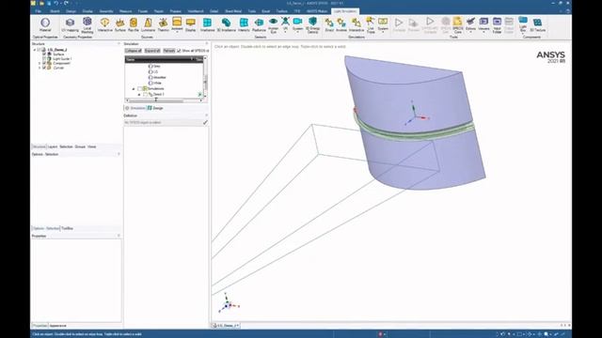Screen dimensions: 602x338
Task: Click the Input Folder icon
Action: click(x=497, y=25)
